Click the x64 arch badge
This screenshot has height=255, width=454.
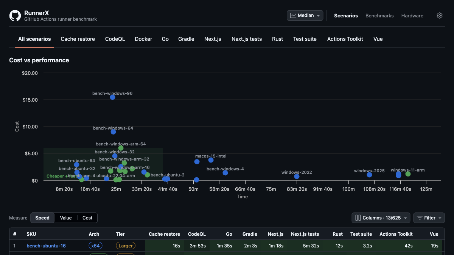(x=95, y=246)
